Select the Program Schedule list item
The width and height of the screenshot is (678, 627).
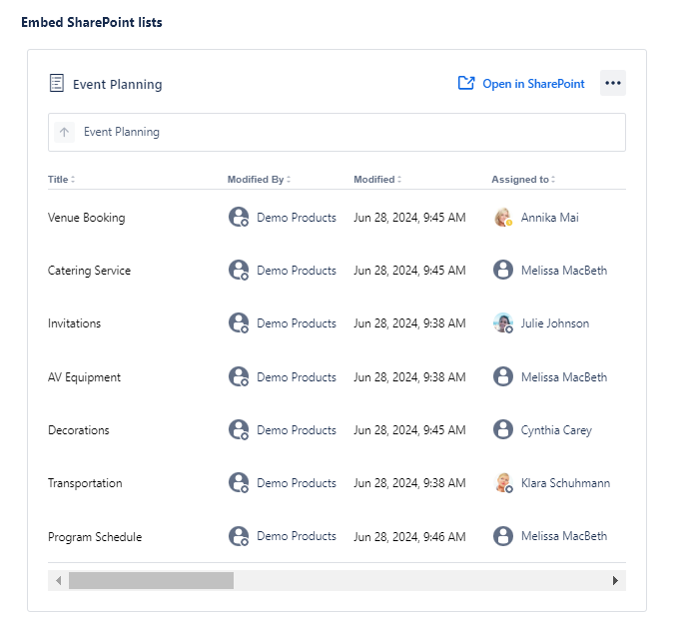(95, 537)
